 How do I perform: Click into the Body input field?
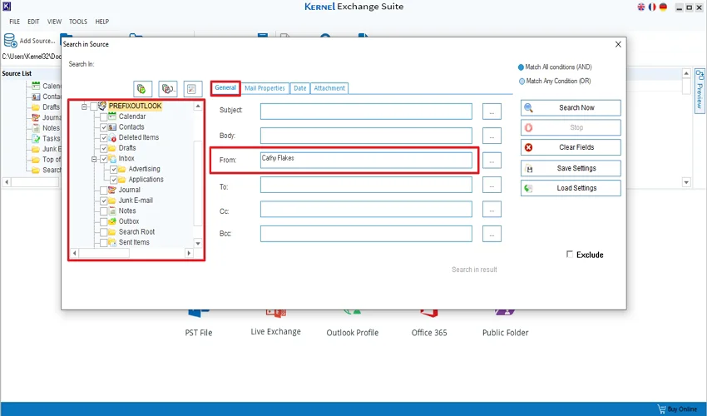[366, 136]
